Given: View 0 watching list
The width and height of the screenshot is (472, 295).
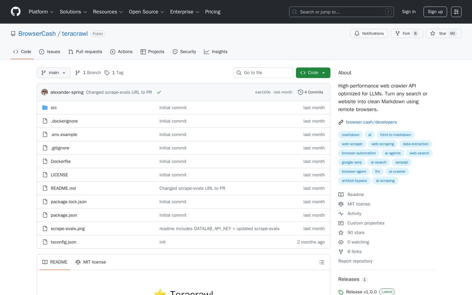Looking at the screenshot, I should pos(354,242).
